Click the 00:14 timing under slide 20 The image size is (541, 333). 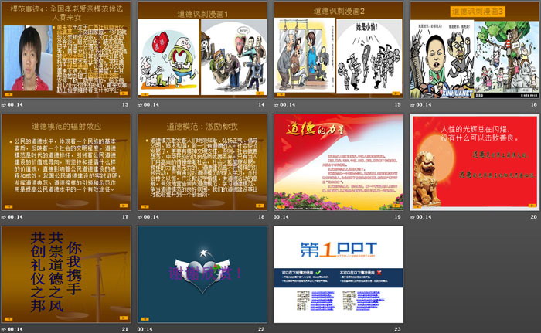pyautogui.click(x=424, y=217)
